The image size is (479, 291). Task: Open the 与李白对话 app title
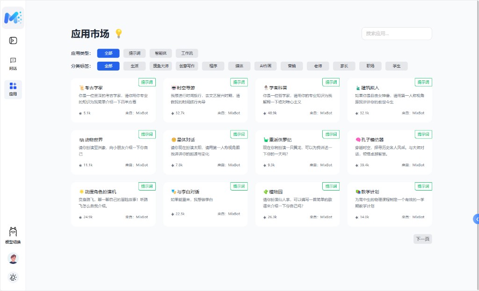(x=188, y=192)
